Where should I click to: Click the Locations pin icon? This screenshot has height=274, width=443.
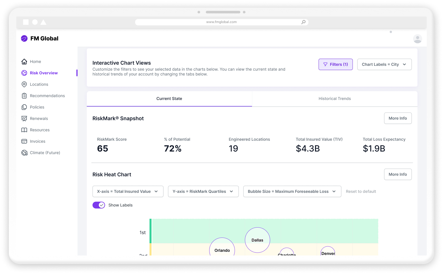pyautogui.click(x=24, y=84)
